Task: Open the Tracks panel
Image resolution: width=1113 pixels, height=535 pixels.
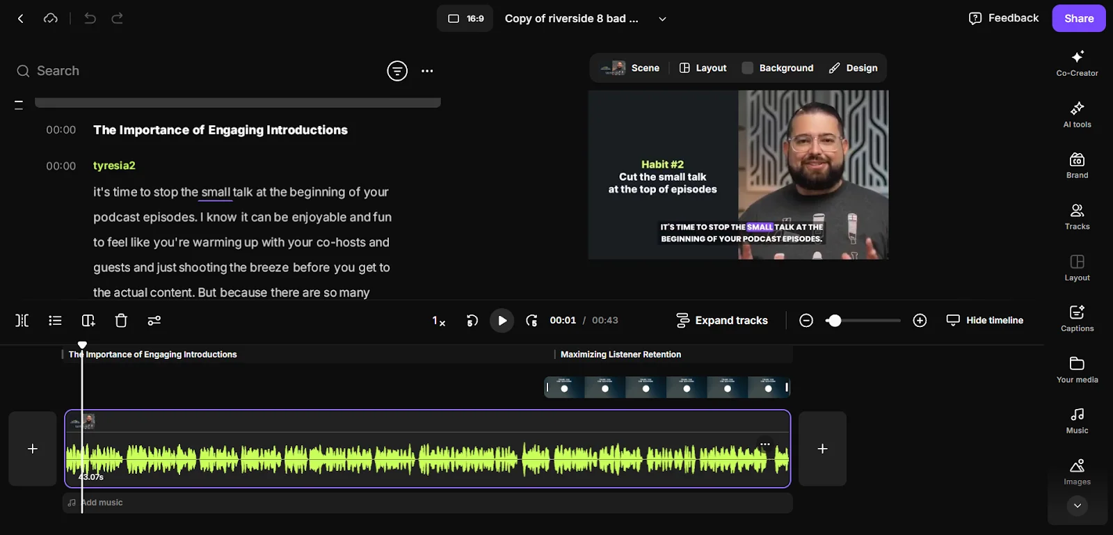Action: click(1077, 216)
